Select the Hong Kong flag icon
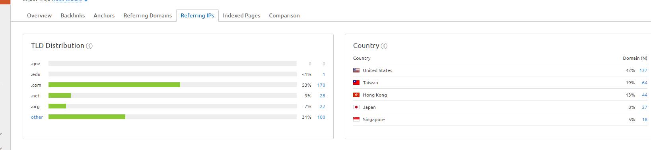The width and height of the screenshot is (651, 150). tap(356, 95)
